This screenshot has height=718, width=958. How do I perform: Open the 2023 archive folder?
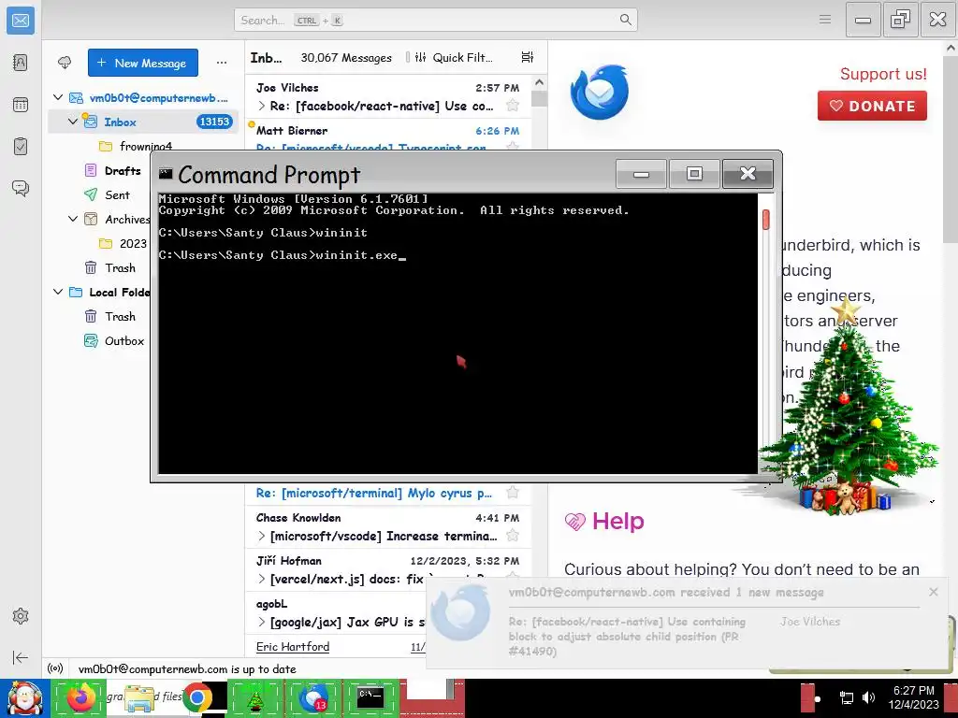tap(133, 244)
